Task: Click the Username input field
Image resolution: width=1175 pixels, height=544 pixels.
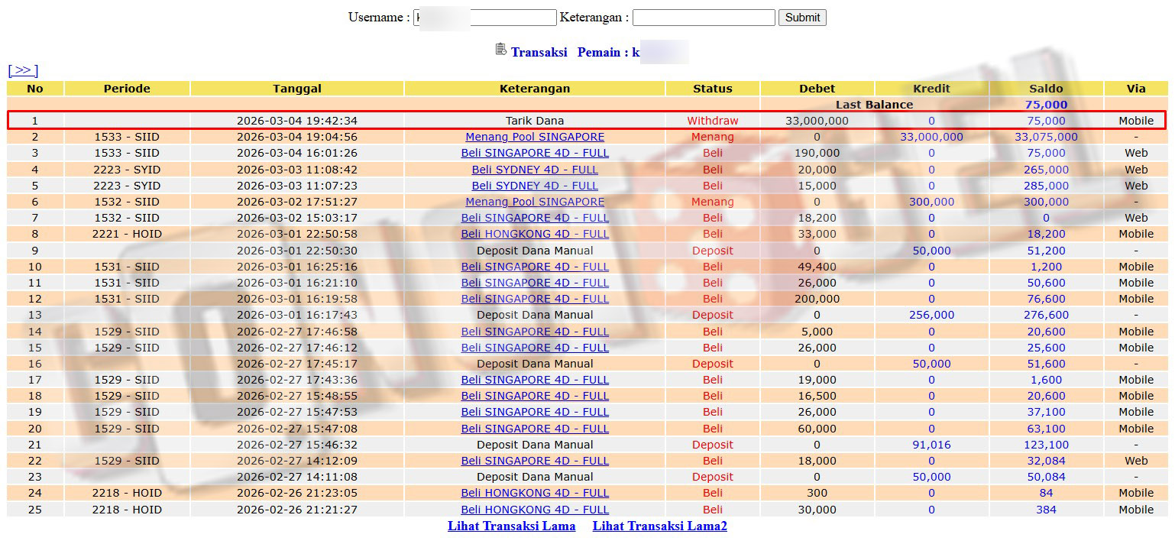Action: tap(484, 18)
